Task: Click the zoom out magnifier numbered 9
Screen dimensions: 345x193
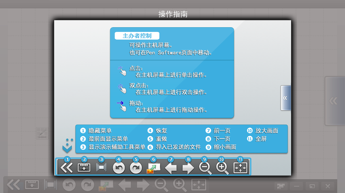Action: pos(205,167)
